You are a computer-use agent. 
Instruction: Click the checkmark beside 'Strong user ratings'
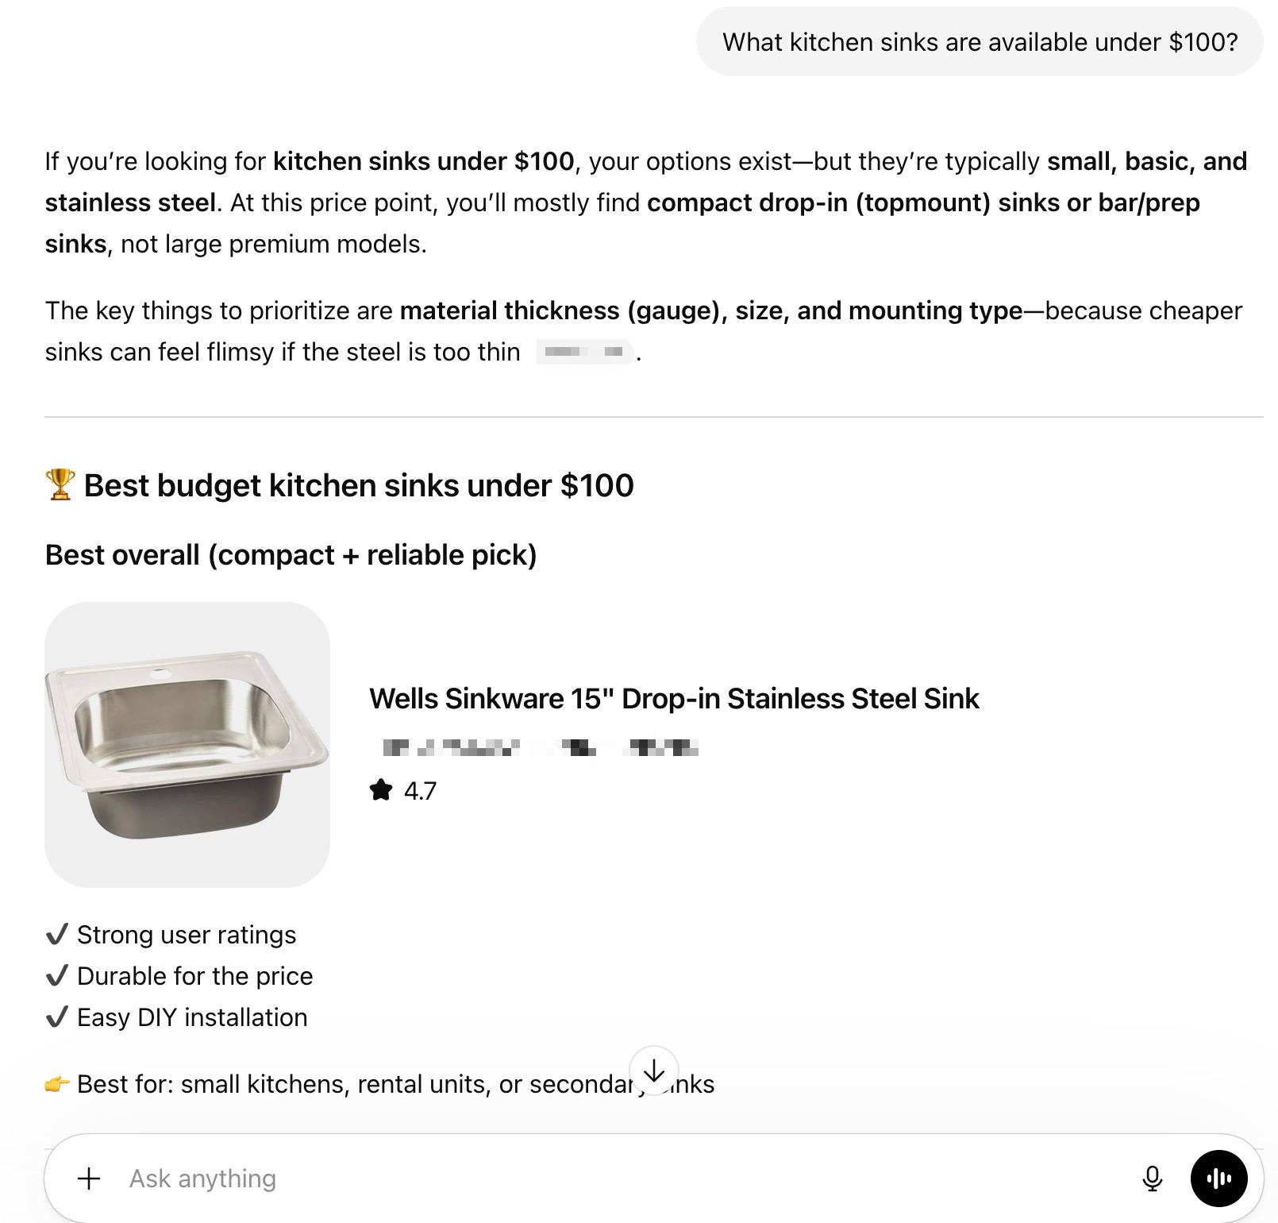tap(56, 935)
